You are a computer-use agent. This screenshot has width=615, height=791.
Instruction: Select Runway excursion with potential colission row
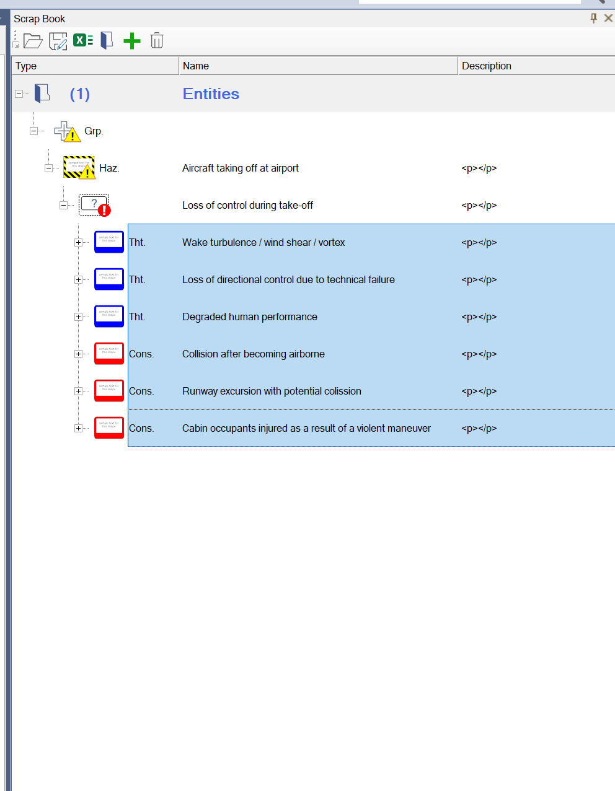272,391
